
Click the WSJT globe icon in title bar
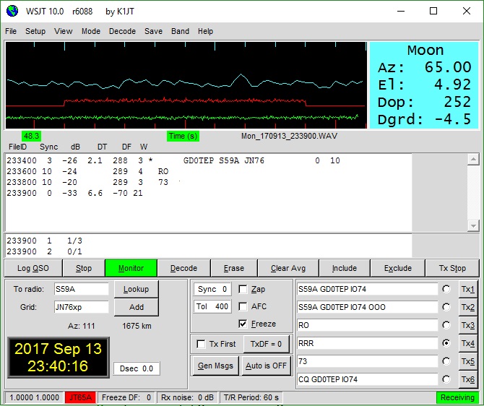10,11
